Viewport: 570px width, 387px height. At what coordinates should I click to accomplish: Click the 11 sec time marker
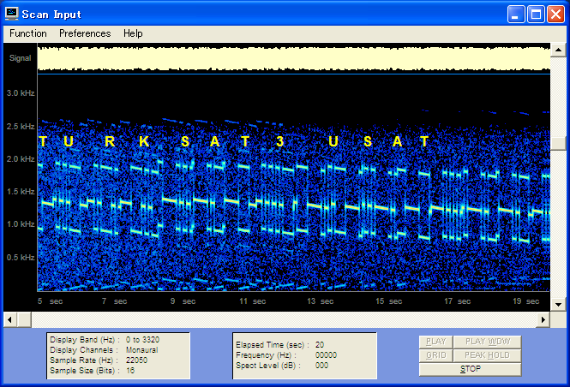click(x=253, y=301)
